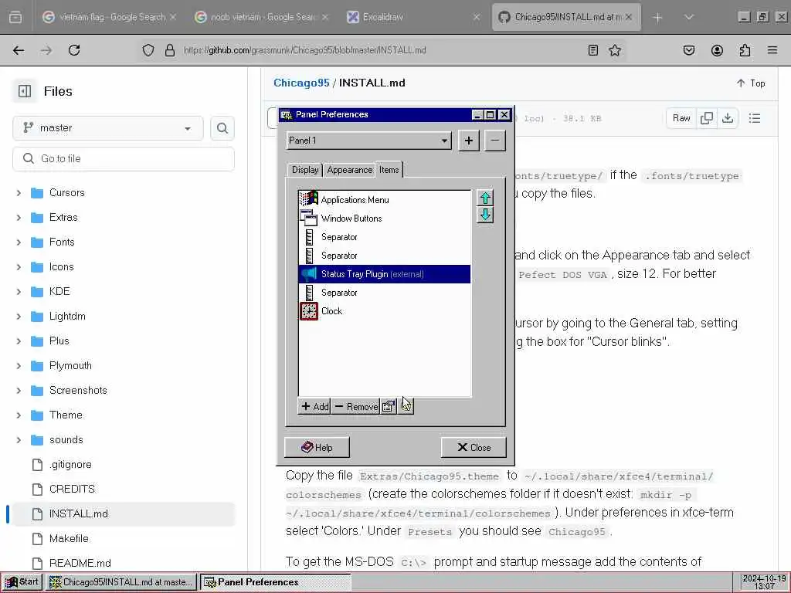
Task: Click the remove panel minus button
Action: pos(495,141)
